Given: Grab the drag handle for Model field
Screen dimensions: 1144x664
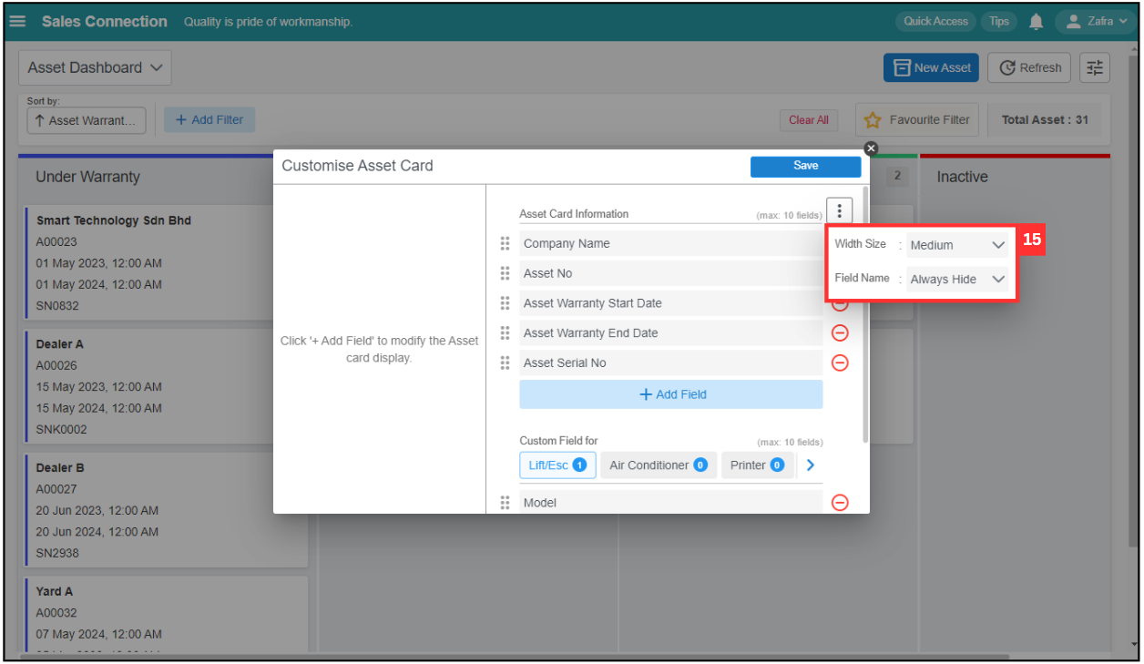Looking at the screenshot, I should pyautogui.click(x=505, y=503).
